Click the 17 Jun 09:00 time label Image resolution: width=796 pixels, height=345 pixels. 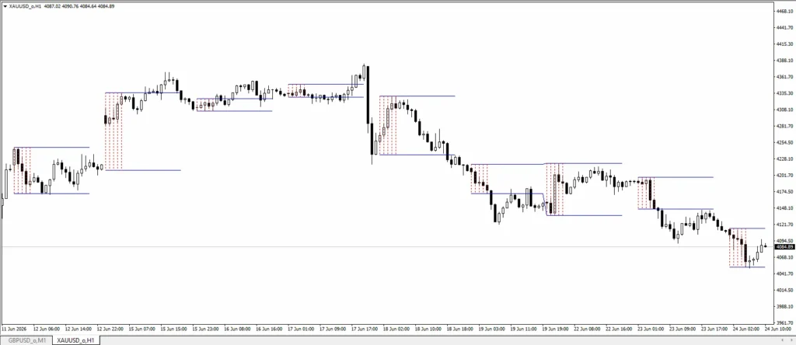click(333, 329)
